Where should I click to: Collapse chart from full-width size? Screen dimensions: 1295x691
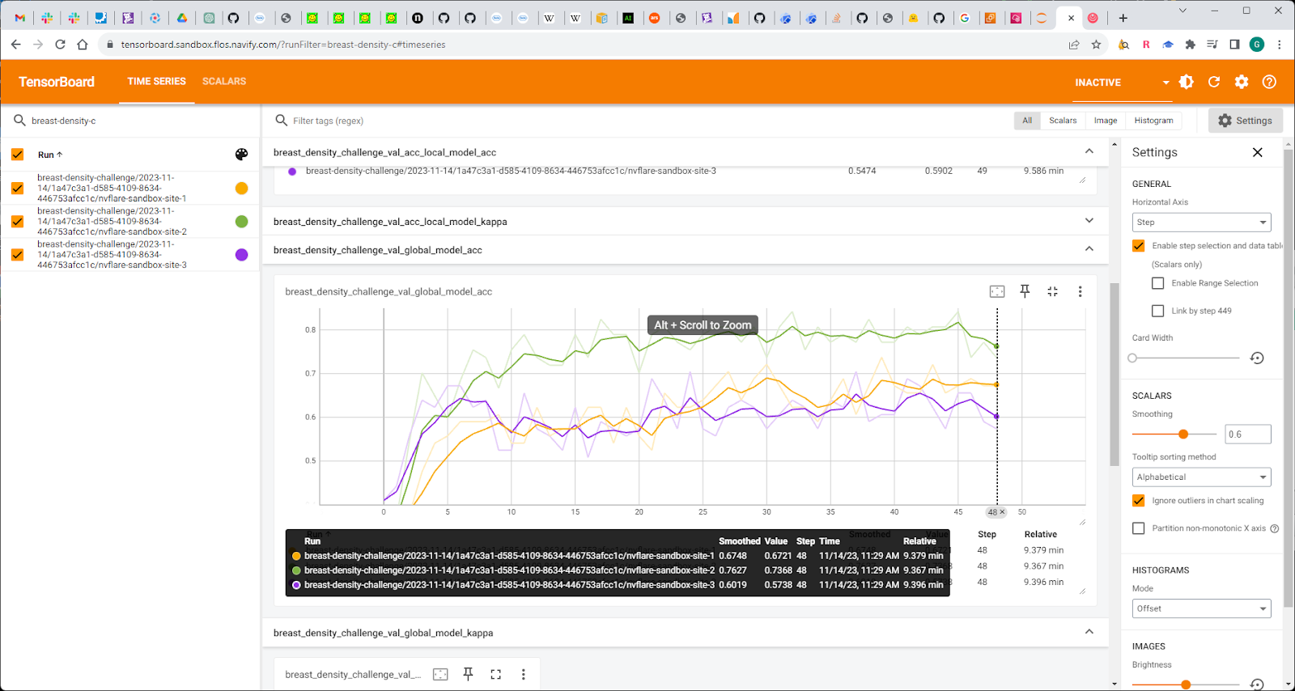pos(1052,291)
